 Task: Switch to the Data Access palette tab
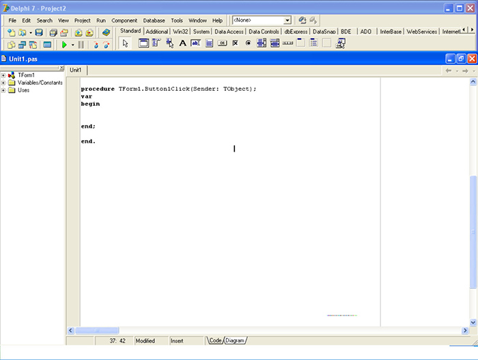tap(229, 31)
